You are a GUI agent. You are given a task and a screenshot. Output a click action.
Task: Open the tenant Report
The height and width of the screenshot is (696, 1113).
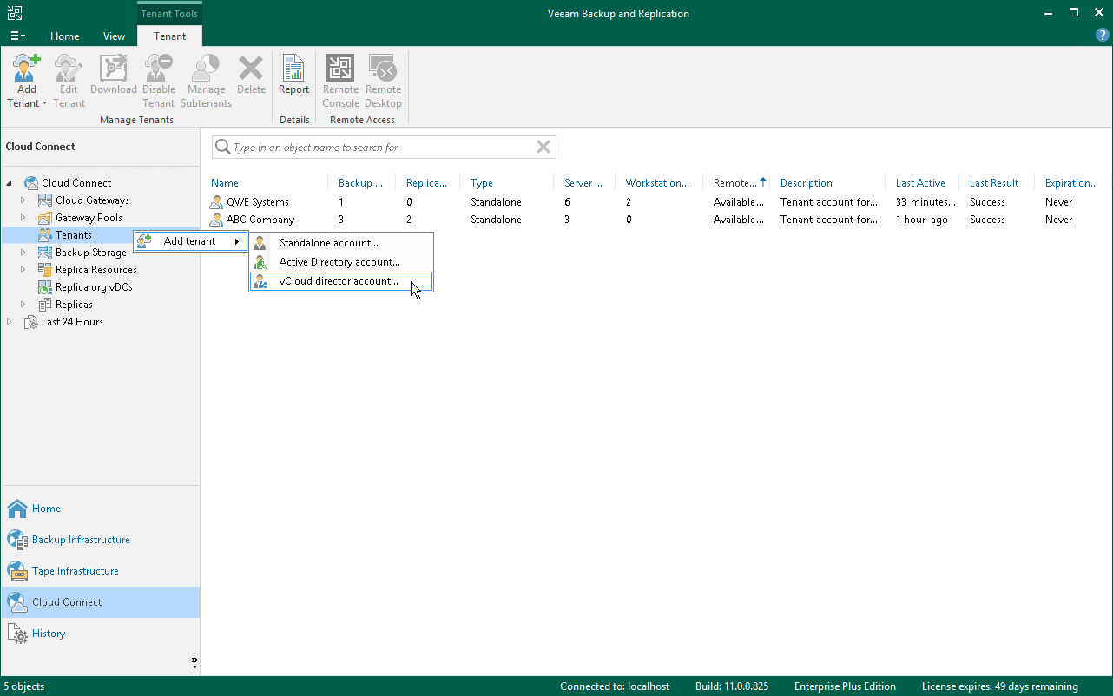(293, 76)
